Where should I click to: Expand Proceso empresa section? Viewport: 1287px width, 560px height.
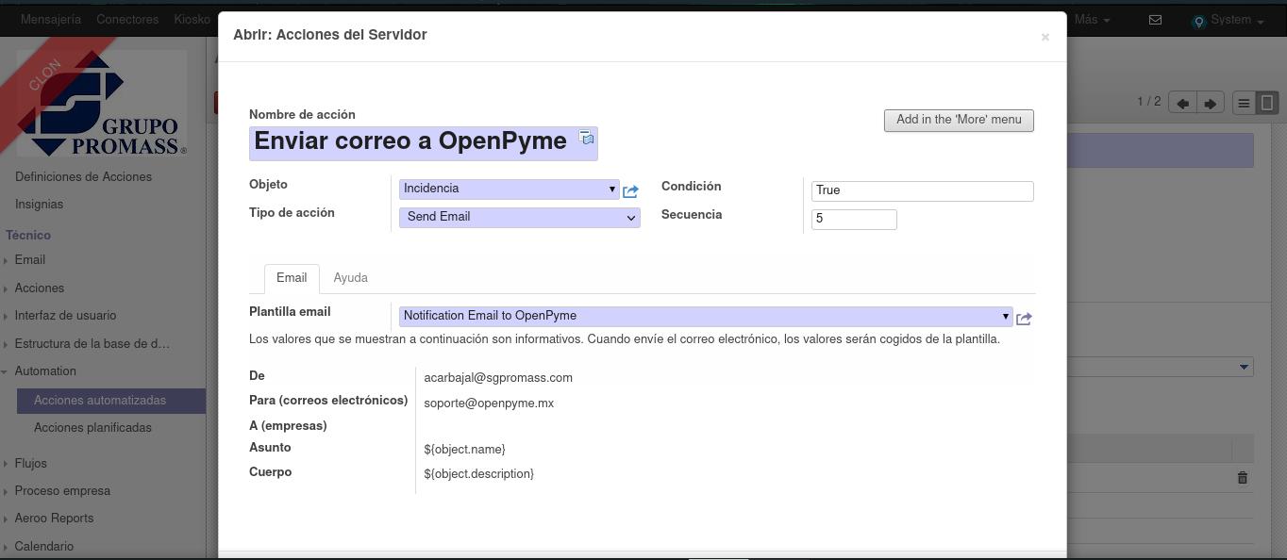pos(62,490)
